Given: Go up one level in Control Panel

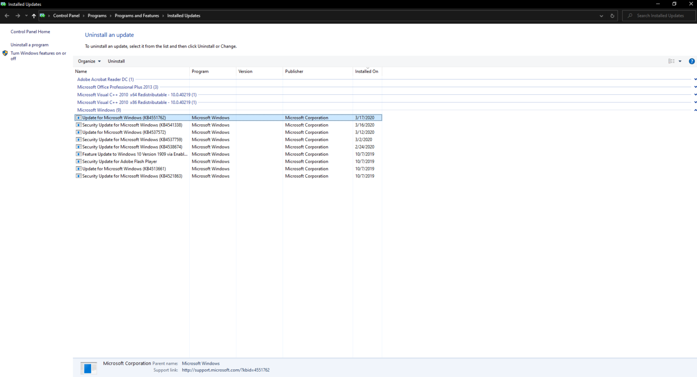Looking at the screenshot, I should coord(34,15).
